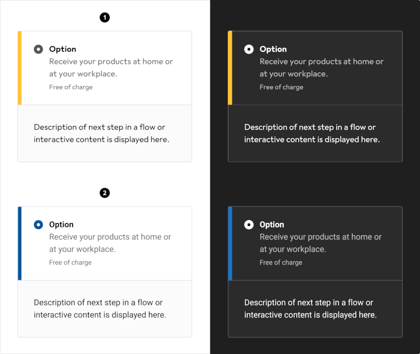Click the numbered badge 1 marker
This screenshot has width=420, height=354.
click(x=104, y=17)
